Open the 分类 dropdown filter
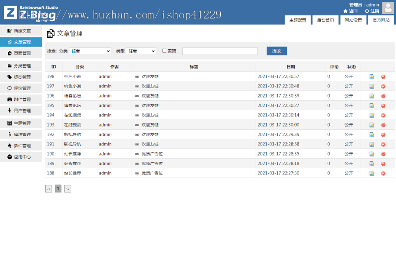Image resolution: width=396 pixels, height=265 pixels. (90, 51)
